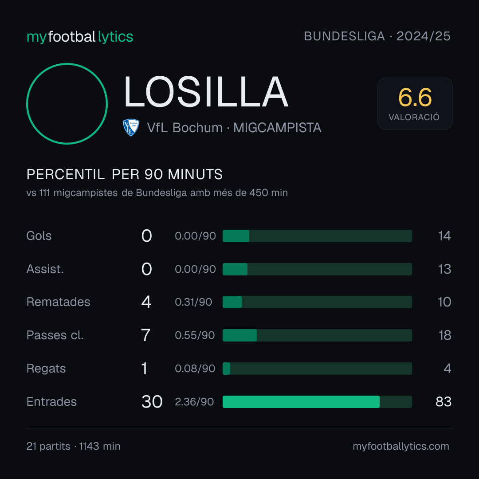Viewport: 479px width, 479px height.
Task: Select the Gols stat label
Action: point(39,236)
